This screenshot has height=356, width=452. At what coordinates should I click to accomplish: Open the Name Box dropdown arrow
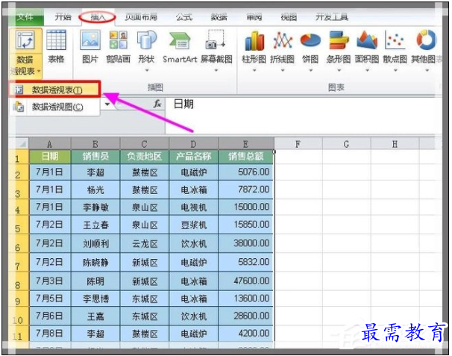click(x=107, y=104)
